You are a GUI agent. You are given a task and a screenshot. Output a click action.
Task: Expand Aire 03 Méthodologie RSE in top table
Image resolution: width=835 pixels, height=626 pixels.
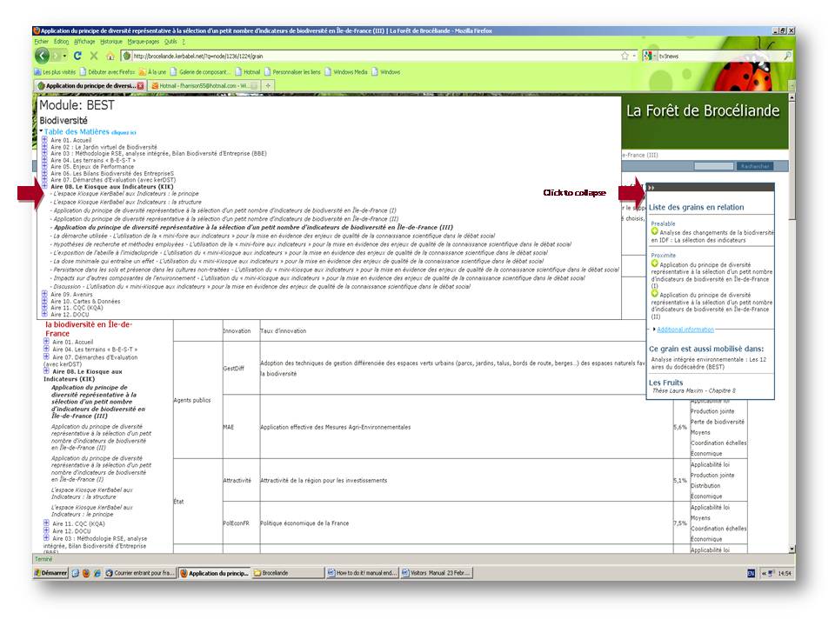[x=44, y=153]
